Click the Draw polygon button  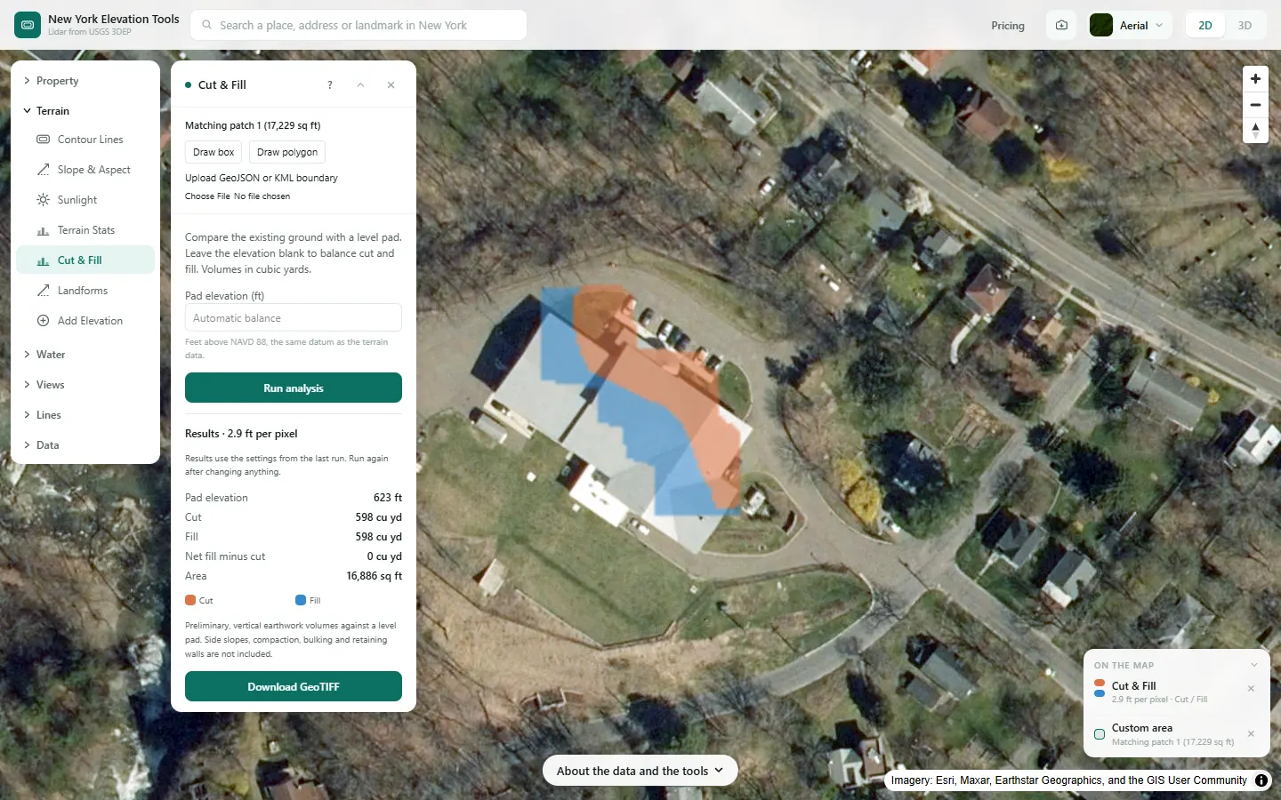point(287,152)
